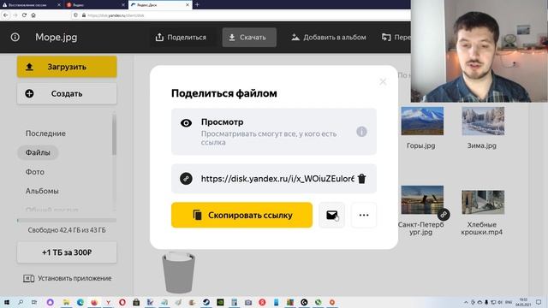Screen dimensions: 548x308
Task: Click Добавить в альбом in toolbar
Action: [329, 37]
